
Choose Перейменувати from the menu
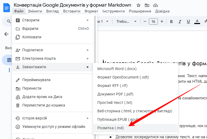point(53,80)
